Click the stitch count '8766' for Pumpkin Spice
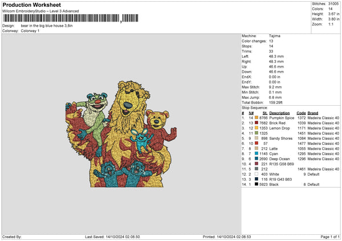Image resolution: width=342 pixels, height=241 pixels. [x=263, y=118]
